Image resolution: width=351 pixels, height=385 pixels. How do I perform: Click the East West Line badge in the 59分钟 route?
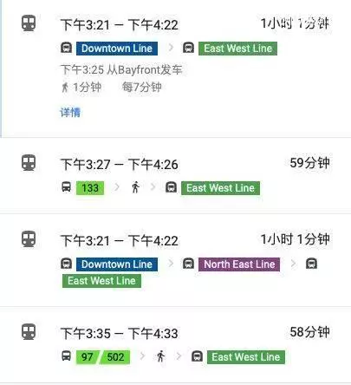[x=221, y=188]
